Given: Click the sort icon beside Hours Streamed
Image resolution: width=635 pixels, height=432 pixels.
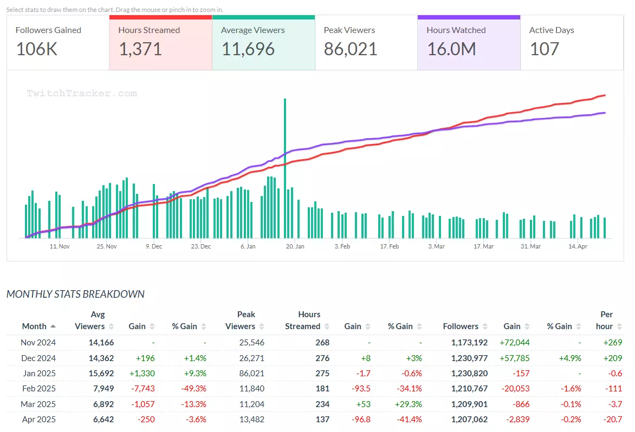Looking at the screenshot, I should (327, 326).
